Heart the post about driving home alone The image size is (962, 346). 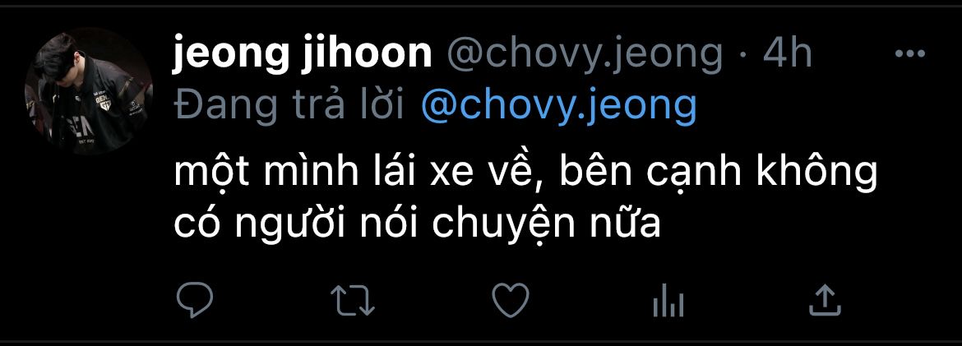(x=511, y=300)
